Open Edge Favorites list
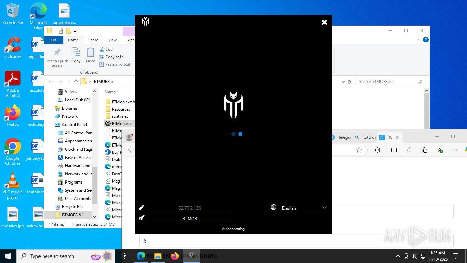467x263 pixels. pos(409,150)
